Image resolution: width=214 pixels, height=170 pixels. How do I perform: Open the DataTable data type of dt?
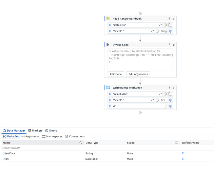[x=92, y=159]
